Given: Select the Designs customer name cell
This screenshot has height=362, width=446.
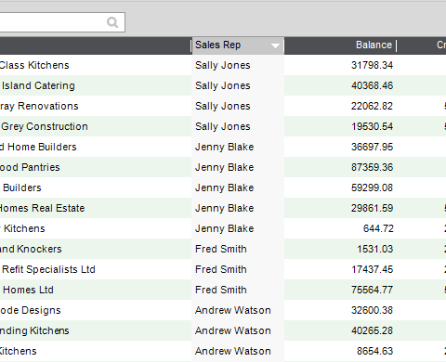Looking at the screenshot, I should point(31,310).
